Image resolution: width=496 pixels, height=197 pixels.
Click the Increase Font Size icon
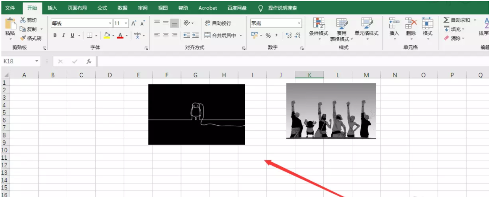pyautogui.click(x=133, y=23)
